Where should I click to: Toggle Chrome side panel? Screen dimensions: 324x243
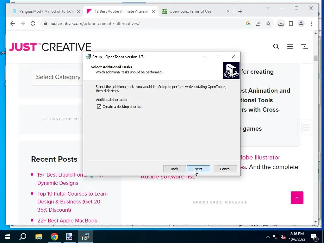[291, 23]
